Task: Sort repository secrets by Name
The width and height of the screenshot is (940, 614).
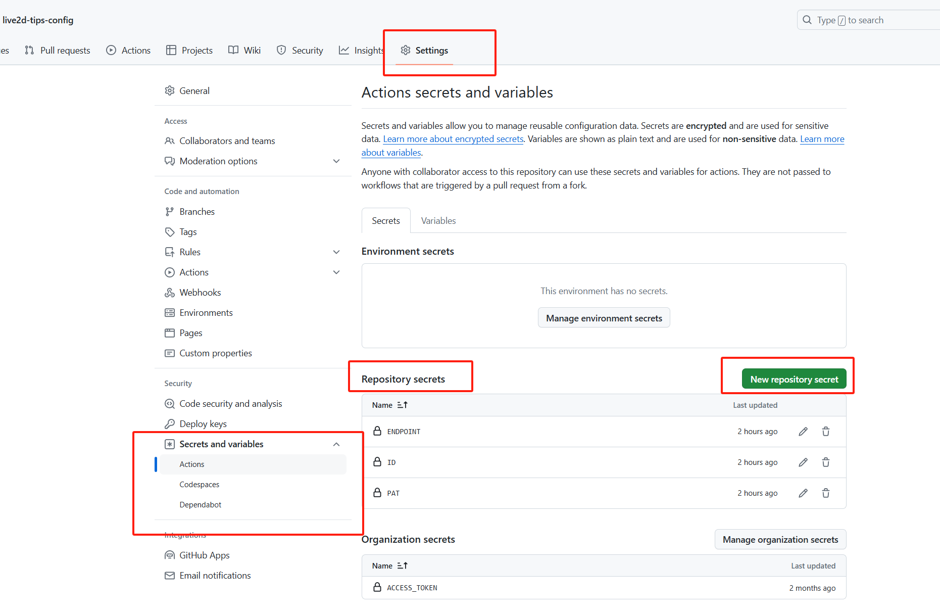Action: 389,405
